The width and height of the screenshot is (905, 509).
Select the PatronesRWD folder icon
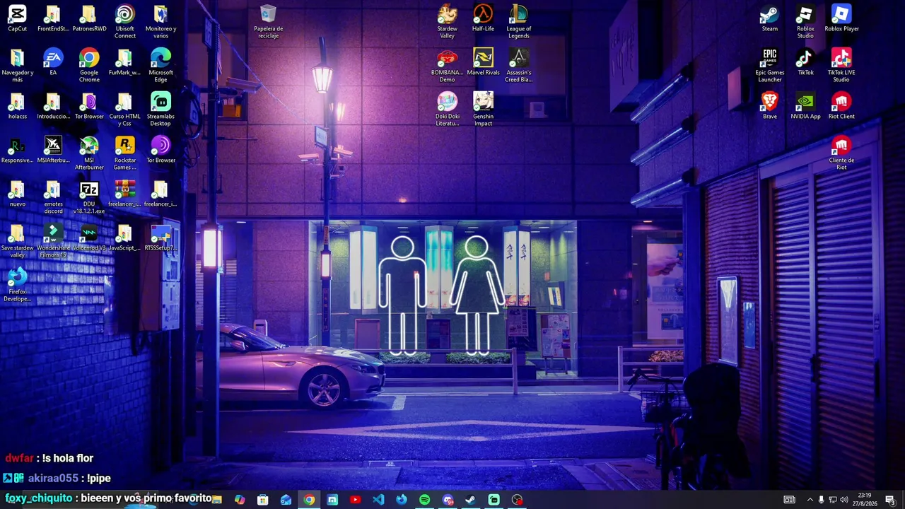pyautogui.click(x=89, y=18)
